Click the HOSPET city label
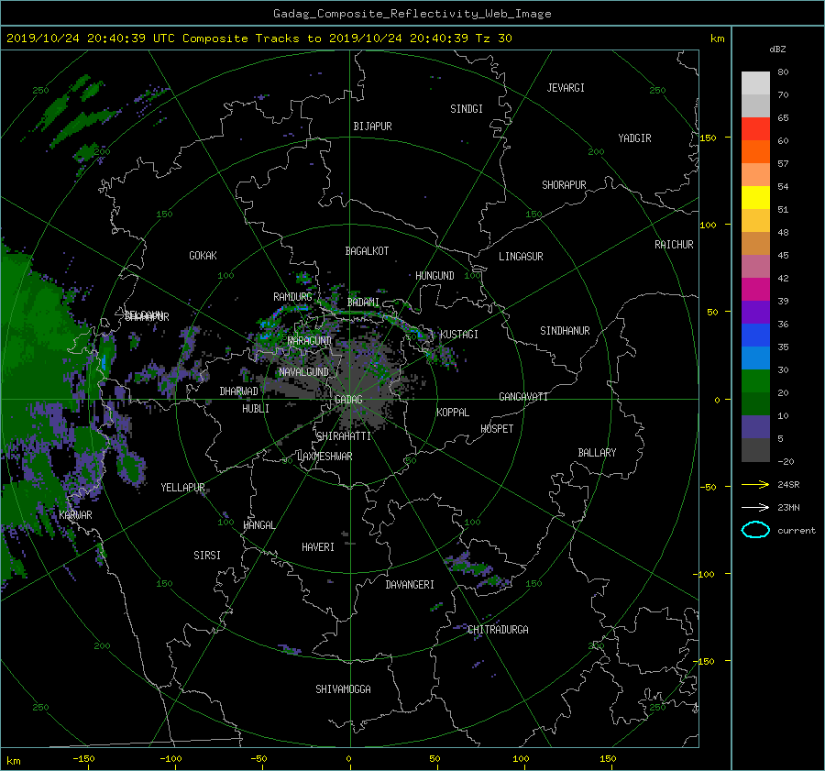This screenshot has width=825, height=771. [x=497, y=429]
